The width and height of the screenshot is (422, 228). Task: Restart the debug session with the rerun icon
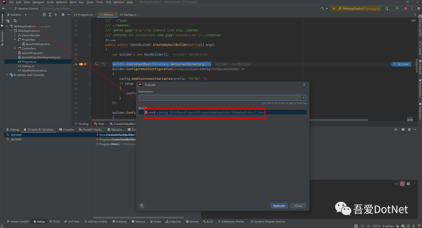point(387,8)
